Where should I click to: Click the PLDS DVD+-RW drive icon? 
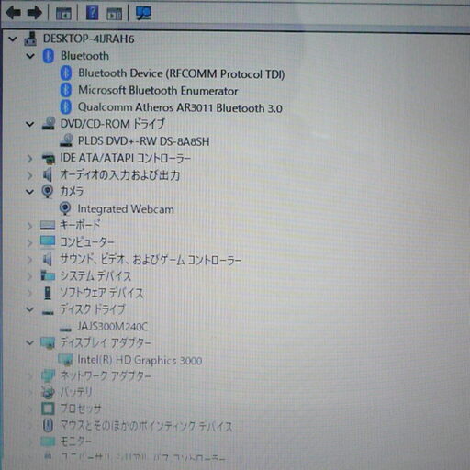tap(66, 140)
